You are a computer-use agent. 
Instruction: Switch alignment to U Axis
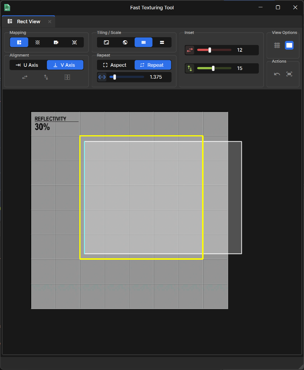28,65
